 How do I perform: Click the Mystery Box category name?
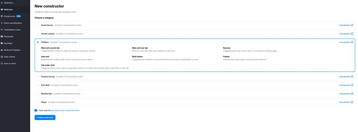(47, 94)
